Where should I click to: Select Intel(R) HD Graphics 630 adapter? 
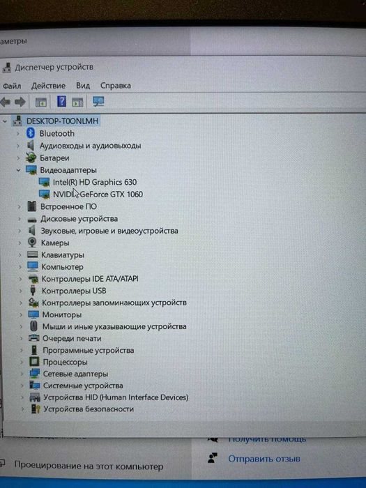pyautogui.click(x=95, y=182)
